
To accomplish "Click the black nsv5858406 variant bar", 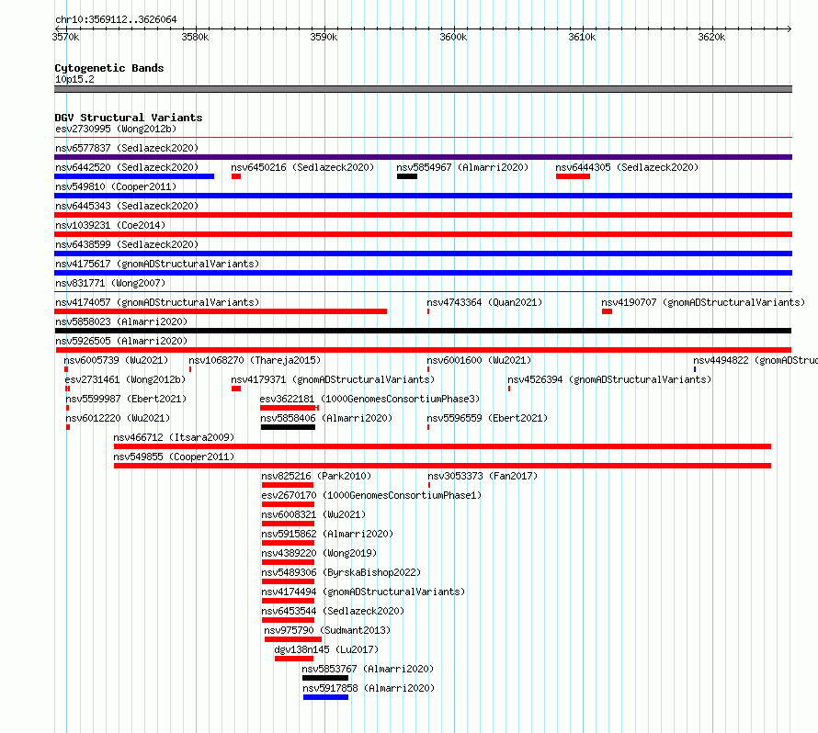I will (x=288, y=427).
